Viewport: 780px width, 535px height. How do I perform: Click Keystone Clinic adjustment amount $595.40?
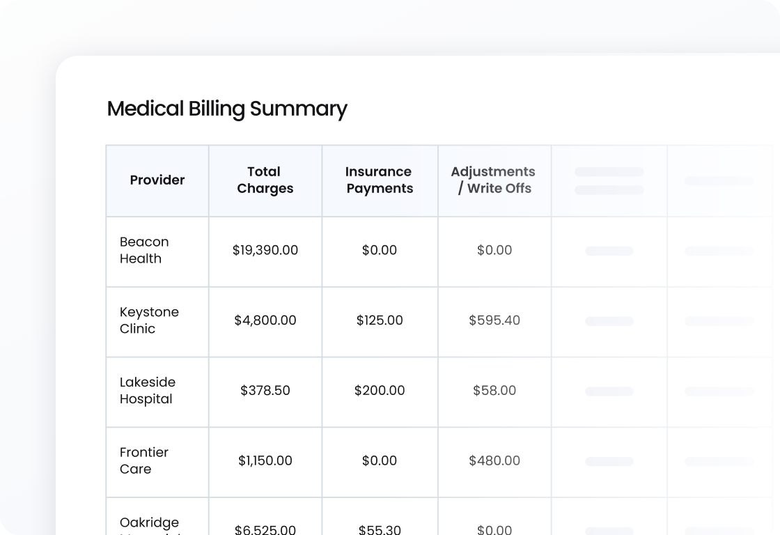pos(494,321)
